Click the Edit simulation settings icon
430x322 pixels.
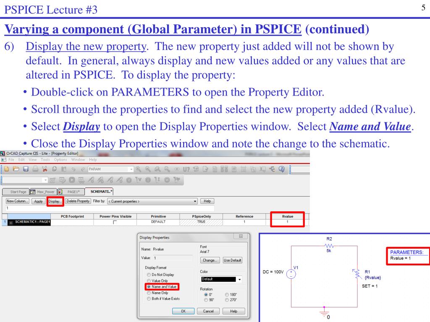(x=62, y=180)
